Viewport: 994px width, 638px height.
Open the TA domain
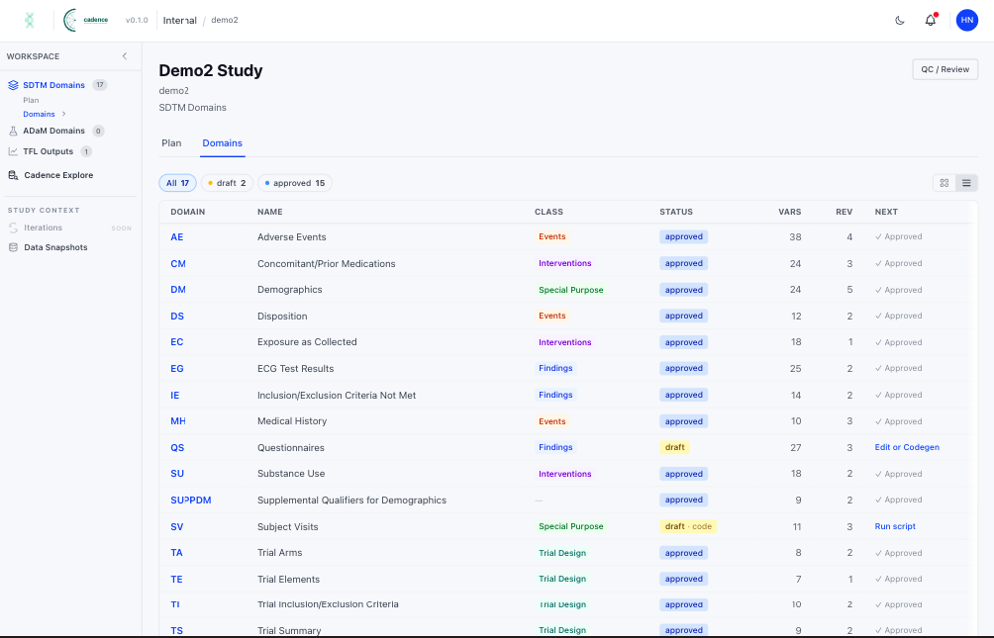(177, 553)
